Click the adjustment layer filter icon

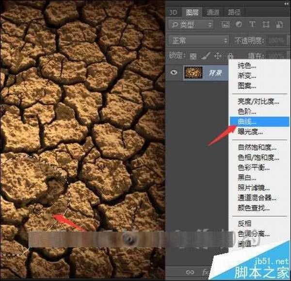tap(239, 24)
